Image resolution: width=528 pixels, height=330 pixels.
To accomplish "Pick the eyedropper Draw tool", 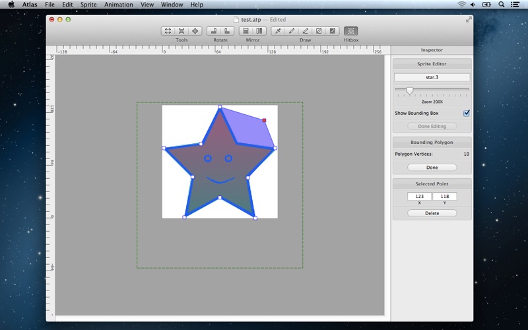I will coord(278,31).
